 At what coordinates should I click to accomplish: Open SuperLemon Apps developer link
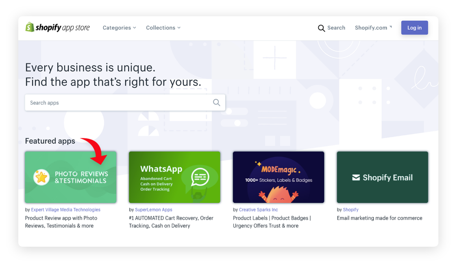(x=154, y=210)
